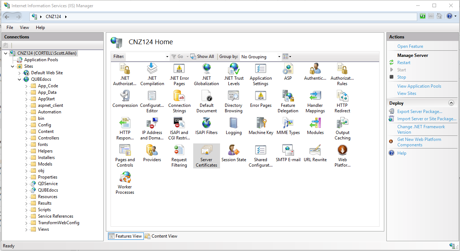Collapse the Deploy actions section
Viewport: 460px width, 251px height.
[451, 103]
